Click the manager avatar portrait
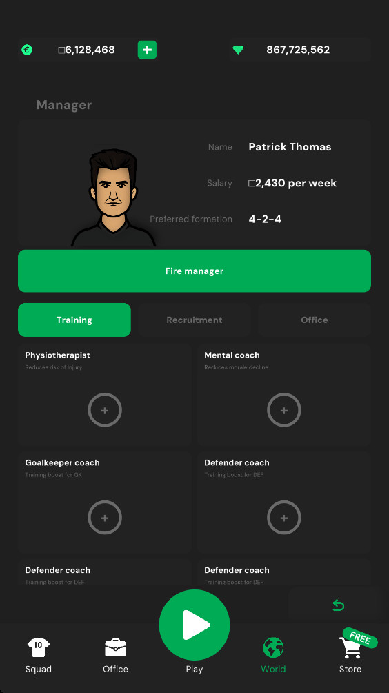The width and height of the screenshot is (389, 693). click(x=114, y=197)
